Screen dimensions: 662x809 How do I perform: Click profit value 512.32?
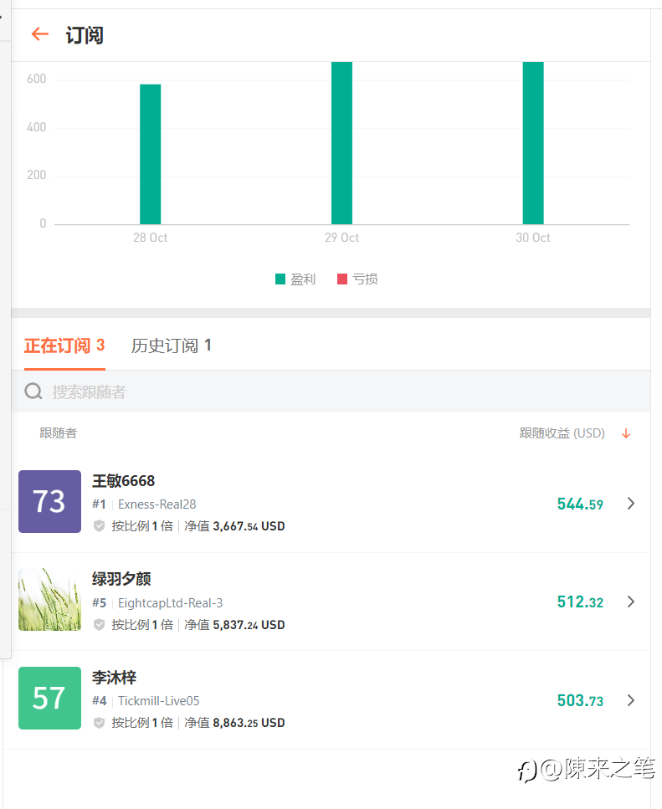click(x=580, y=602)
